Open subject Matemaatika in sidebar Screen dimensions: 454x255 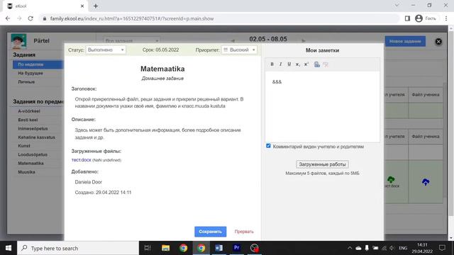pyautogui.click(x=31, y=164)
